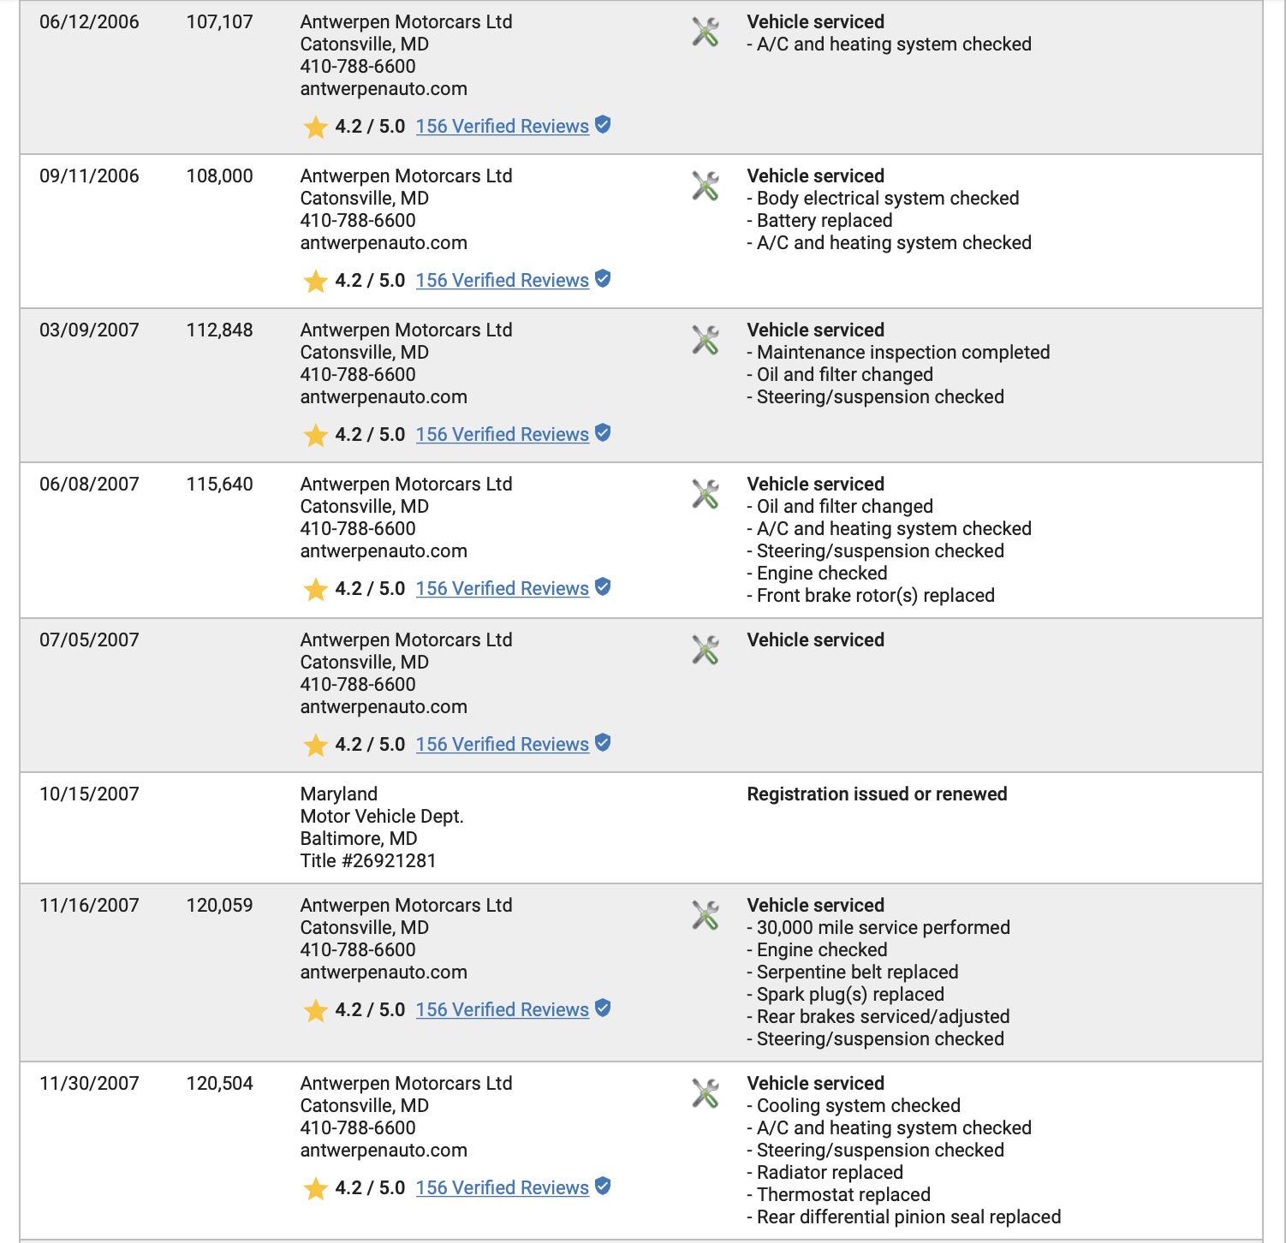
Task: Click the gold star rating in 09/11/2006 row
Action: [316, 281]
